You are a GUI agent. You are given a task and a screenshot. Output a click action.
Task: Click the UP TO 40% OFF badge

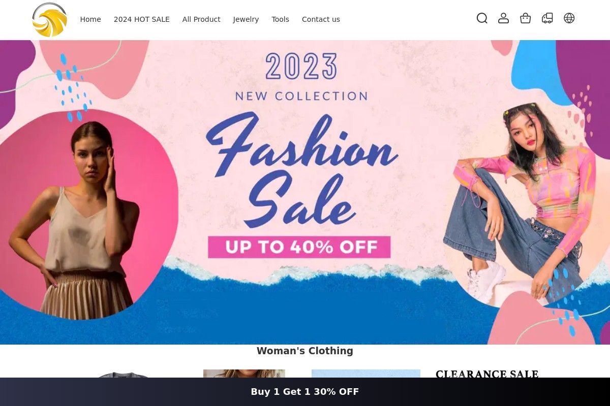pos(299,247)
